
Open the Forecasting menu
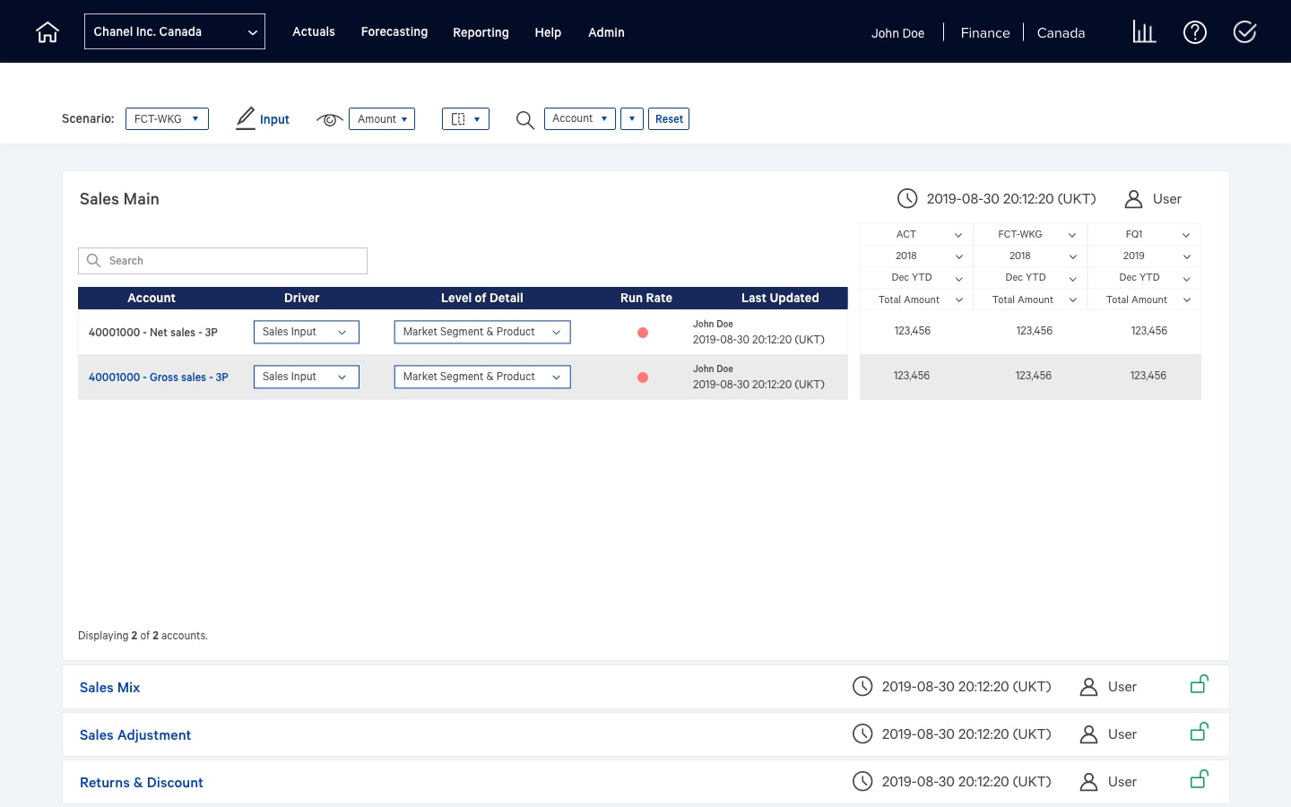pyautogui.click(x=394, y=31)
